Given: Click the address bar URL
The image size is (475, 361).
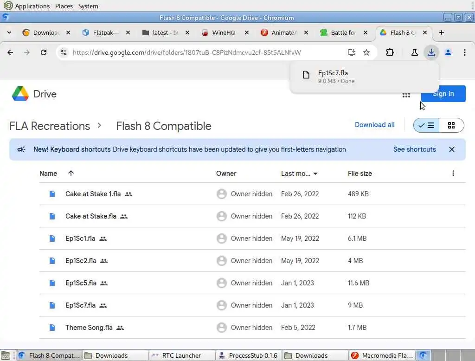Looking at the screenshot, I should pyautogui.click(x=186, y=52).
